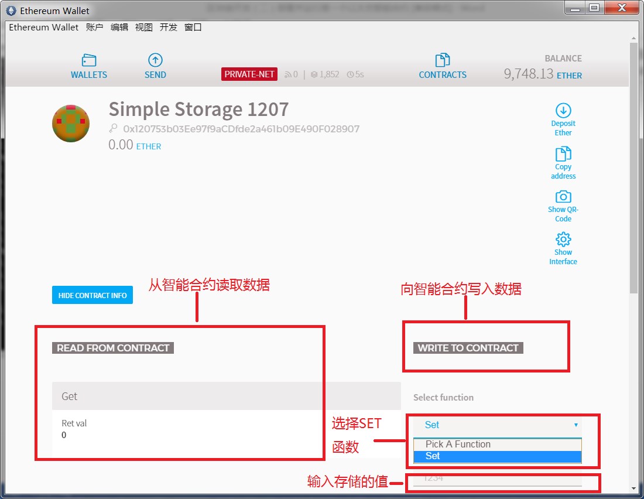The image size is (644, 499).
Task: Click the Hide Contract Info button
Action: coord(93,295)
